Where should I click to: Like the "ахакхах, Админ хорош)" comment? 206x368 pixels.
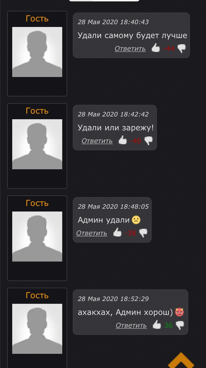coord(157,325)
